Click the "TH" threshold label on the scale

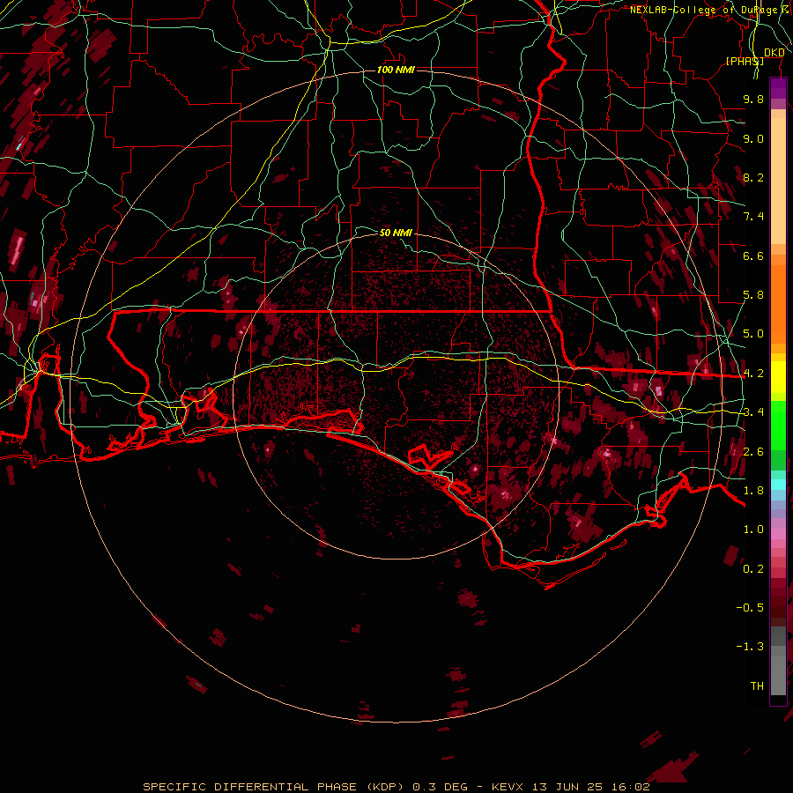pos(757,686)
